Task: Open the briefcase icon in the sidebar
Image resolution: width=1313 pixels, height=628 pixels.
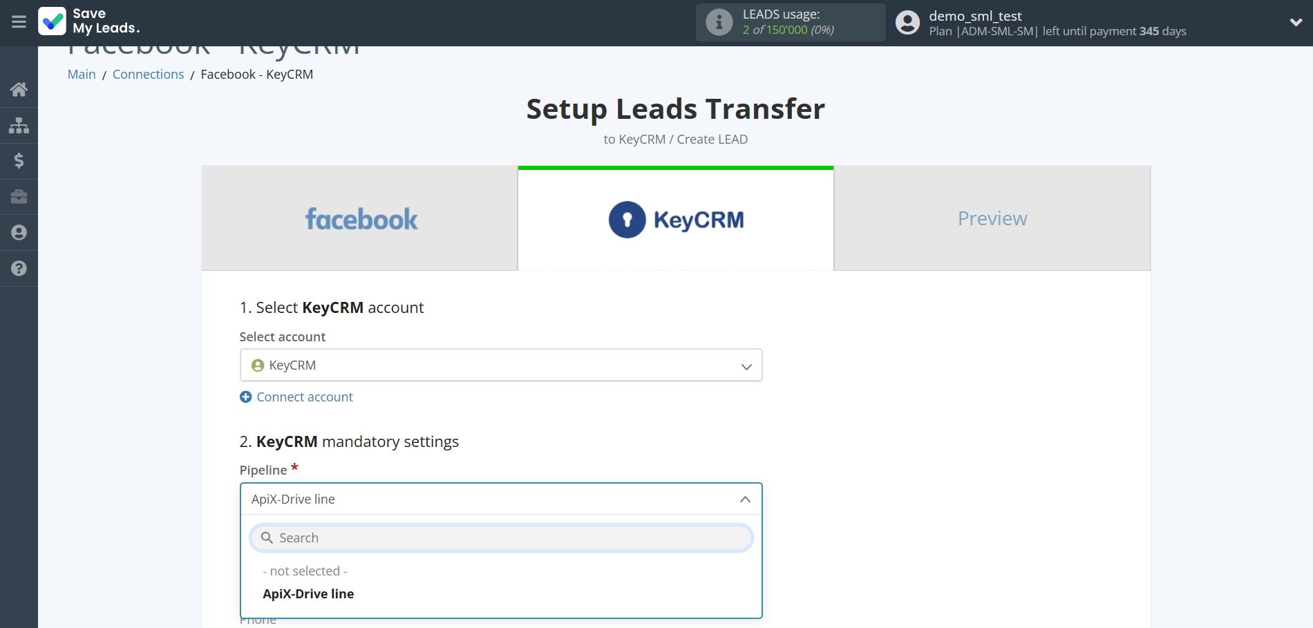Action: 19,197
